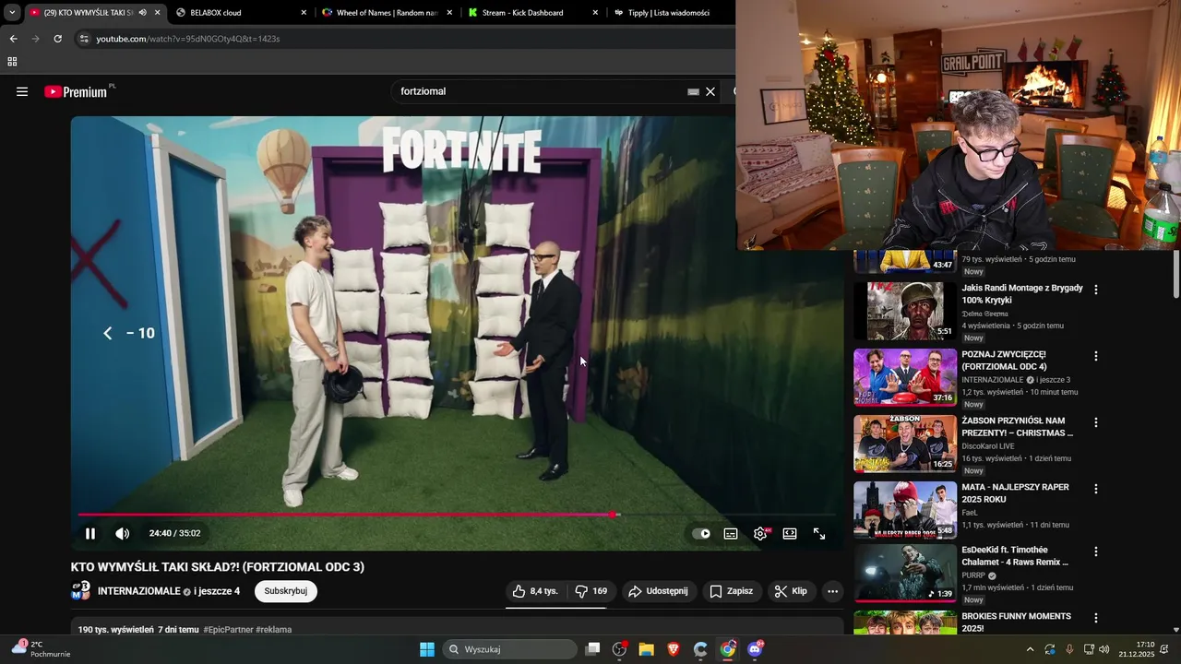Open the on-screen keyboard icon in search
Viewport: 1181px width, 664px height.
[693, 92]
